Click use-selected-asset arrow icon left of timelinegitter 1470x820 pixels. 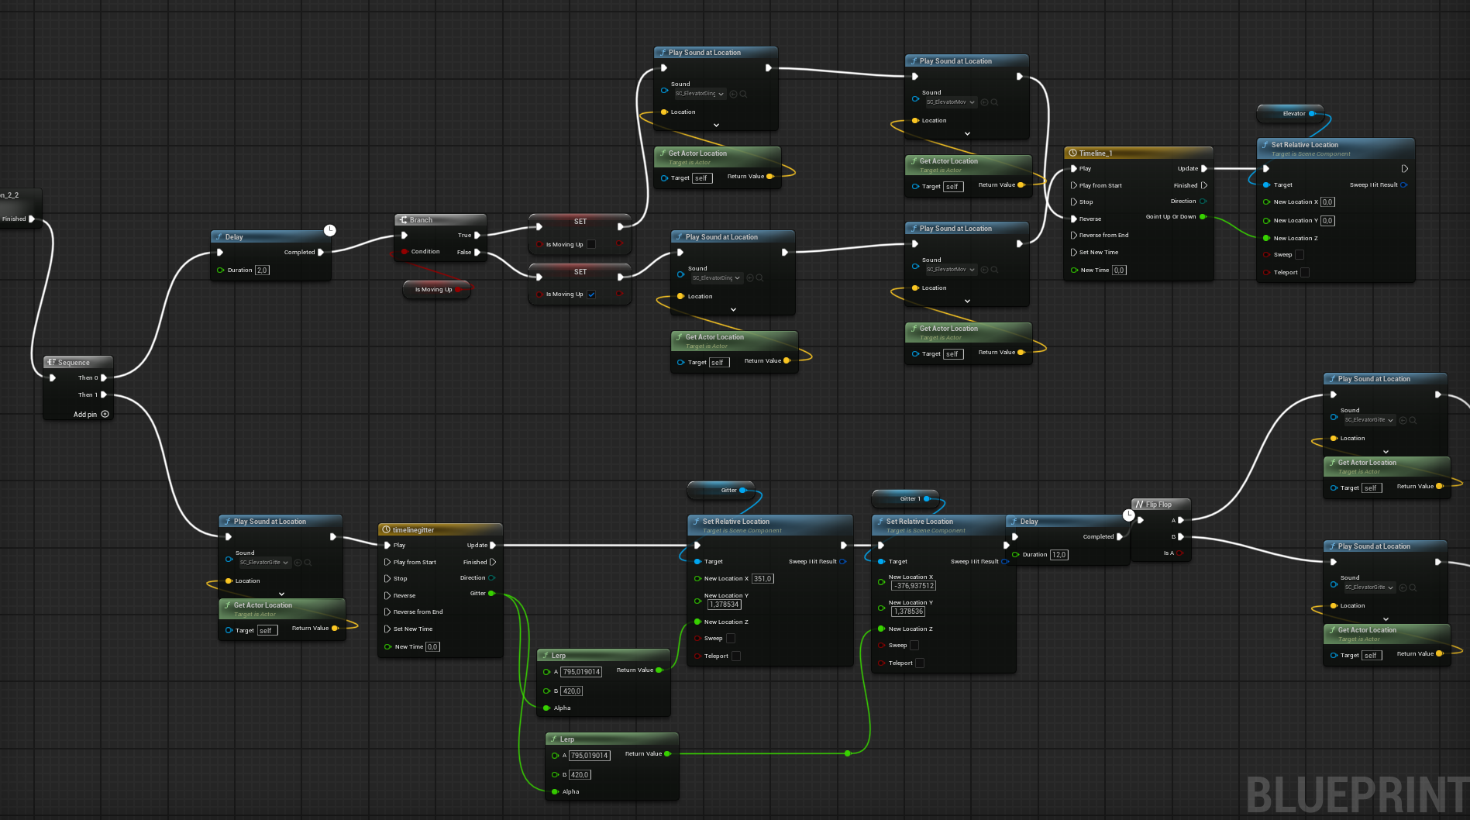298,563
